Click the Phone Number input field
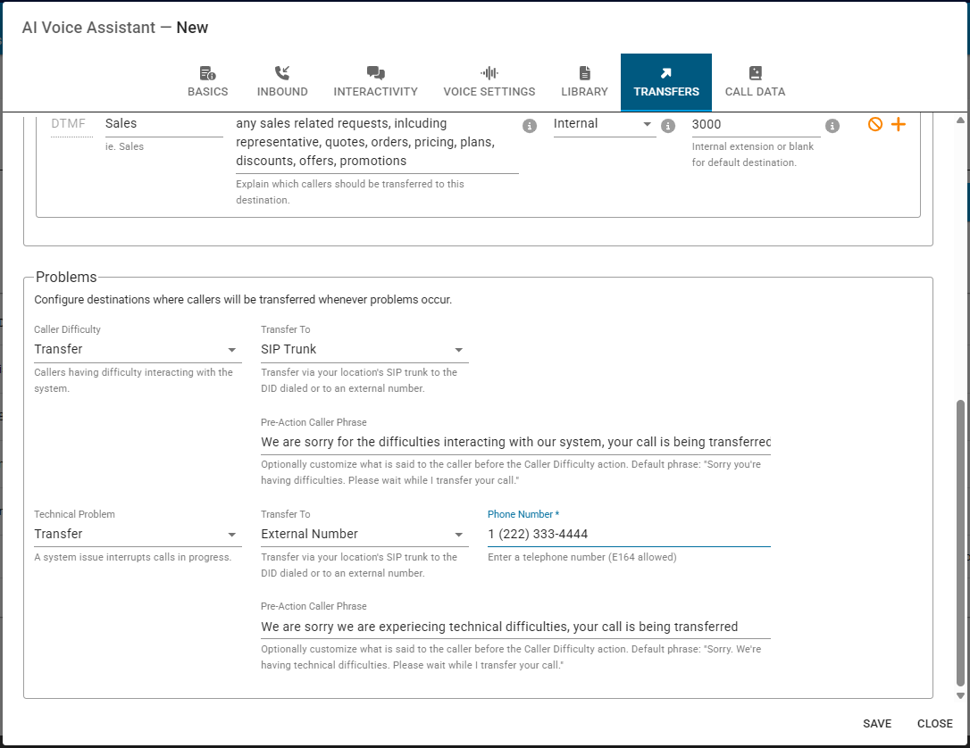Image resolution: width=970 pixels, height=748 pixels. (x=628, y=535)
